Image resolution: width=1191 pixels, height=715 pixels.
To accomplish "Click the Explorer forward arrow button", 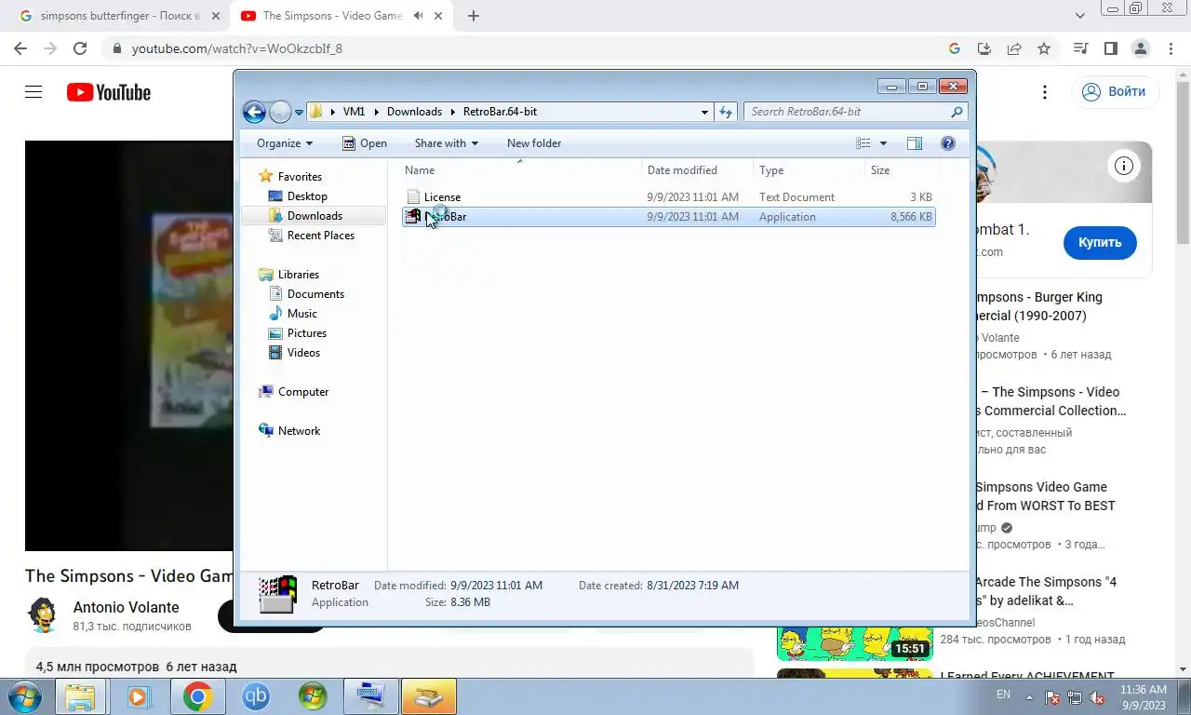I will pos(280,112).
